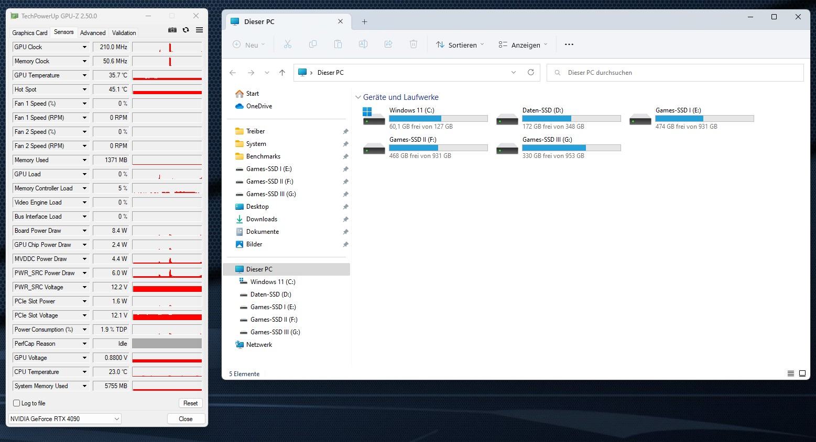Viewport: 816px width, 442px height.
Task: Switch to the Graphics Card tab
Action: 30,32
